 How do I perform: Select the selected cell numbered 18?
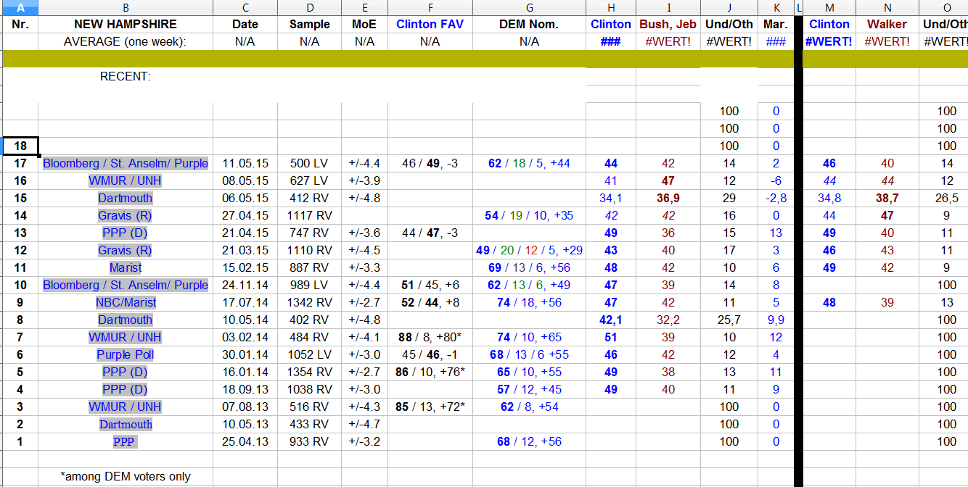point(20,146)
